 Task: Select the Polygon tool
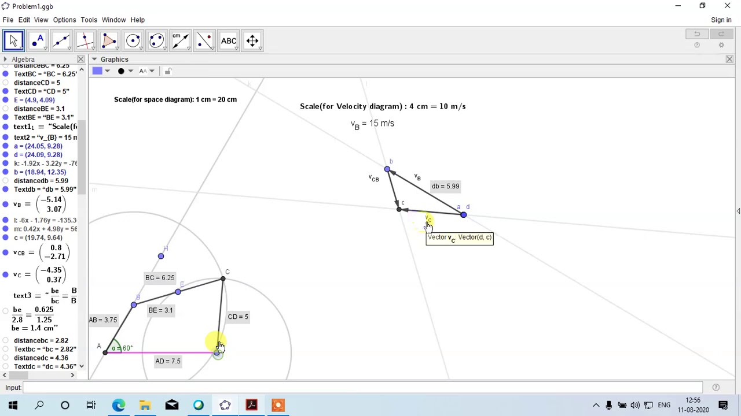(109, 40)
